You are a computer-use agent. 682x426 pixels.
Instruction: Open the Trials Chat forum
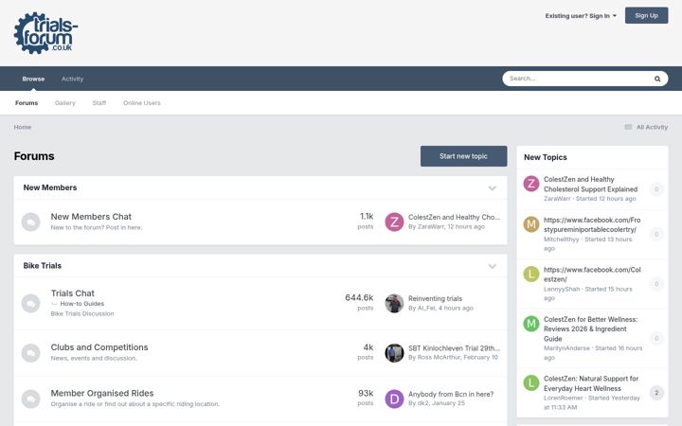click(73, 293)
